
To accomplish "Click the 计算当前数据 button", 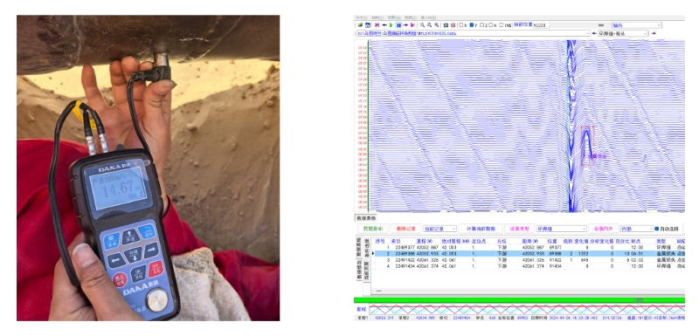I will coord(481,229).
